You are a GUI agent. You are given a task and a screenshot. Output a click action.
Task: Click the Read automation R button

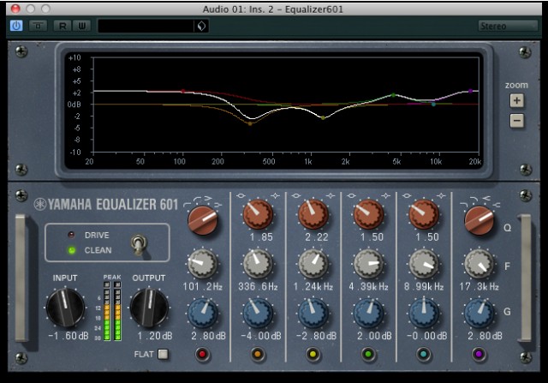coord(63,26)
